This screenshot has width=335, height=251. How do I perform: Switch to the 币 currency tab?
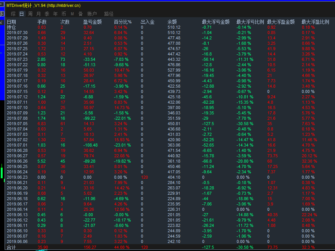click(x=64, y=14)
